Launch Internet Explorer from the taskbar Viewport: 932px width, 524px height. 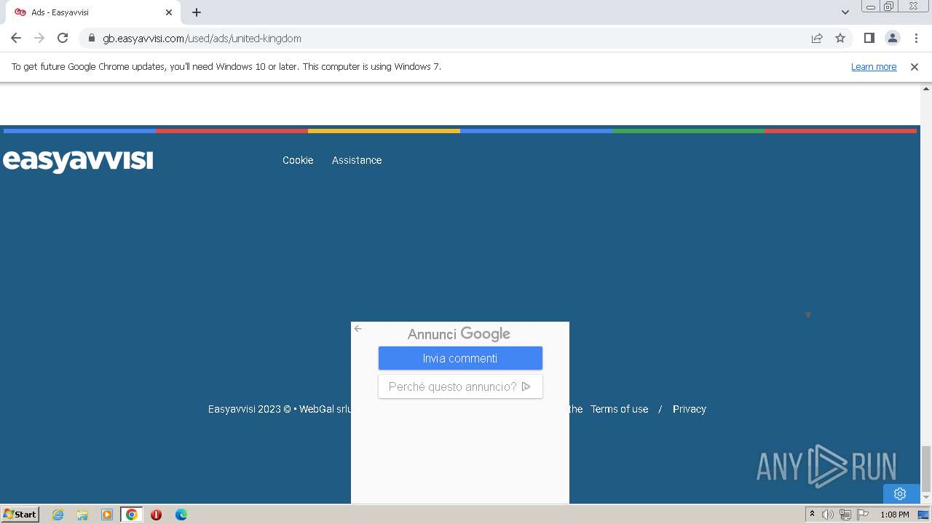tap(58, 515)
